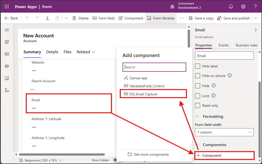Viewport: 262px width, 164px height.
Task: Click the Email label text field
Action: point(224,56)
